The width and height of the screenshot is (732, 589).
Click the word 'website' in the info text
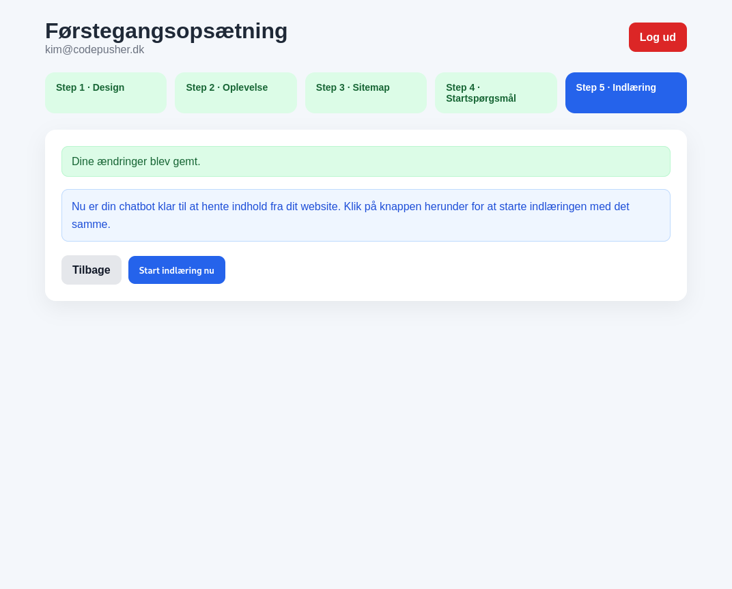pyautogui.click(x=318, y=207)
